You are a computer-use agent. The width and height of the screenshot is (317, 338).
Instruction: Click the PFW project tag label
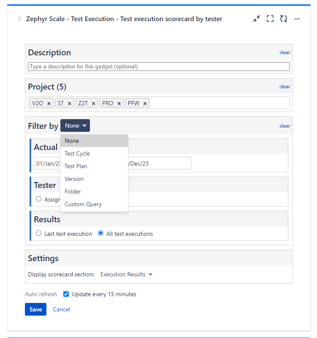click(133, 103)
